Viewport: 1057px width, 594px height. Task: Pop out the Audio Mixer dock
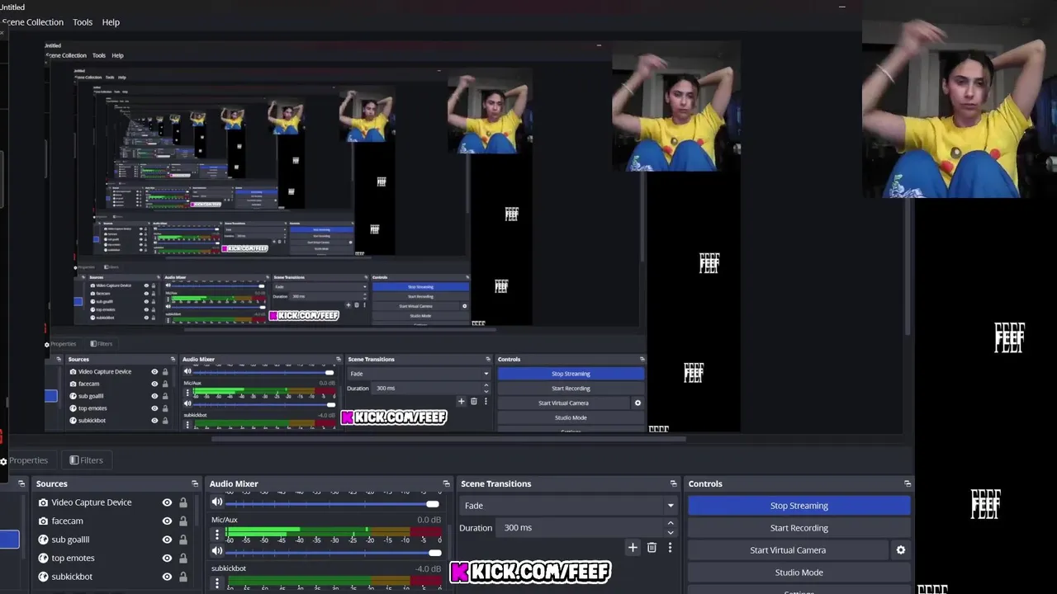446,483
